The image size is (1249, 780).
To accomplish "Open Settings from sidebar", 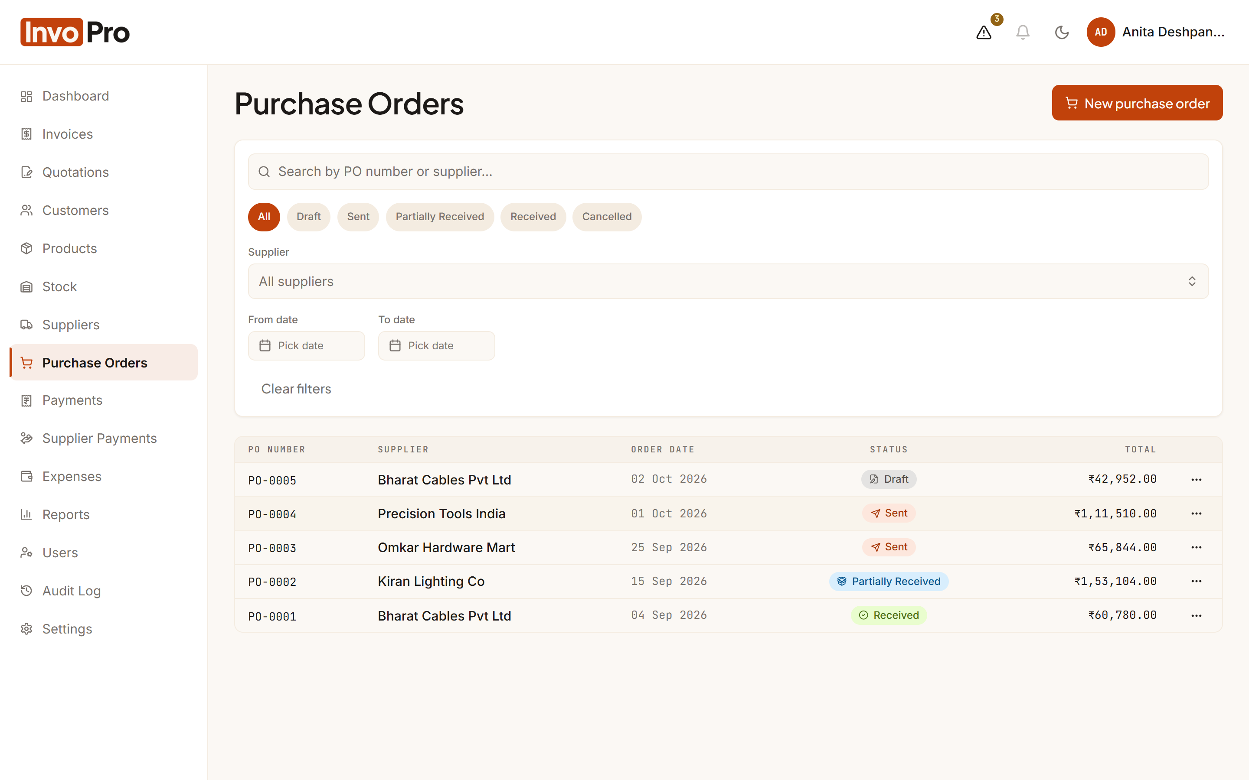I will coord(104,629).
